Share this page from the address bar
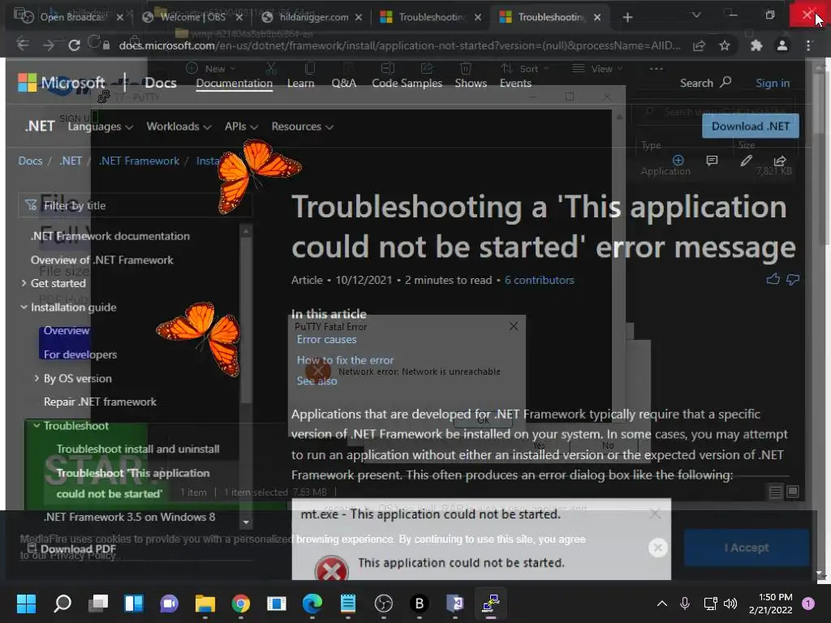831x623 pixels. point(699,45)
